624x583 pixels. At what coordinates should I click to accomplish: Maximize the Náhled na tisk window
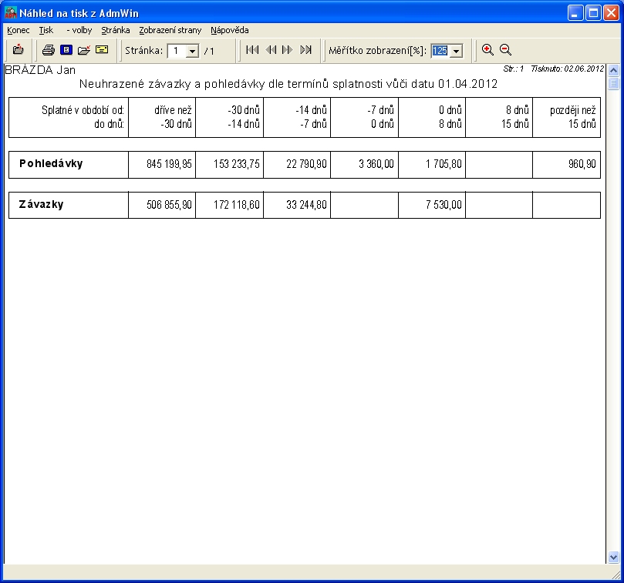click(x=593, y=13)
